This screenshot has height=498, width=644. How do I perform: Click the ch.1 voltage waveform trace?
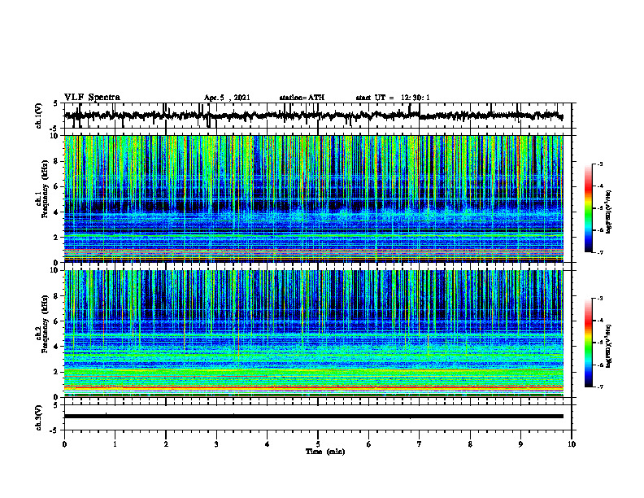[x=313, y=116]
